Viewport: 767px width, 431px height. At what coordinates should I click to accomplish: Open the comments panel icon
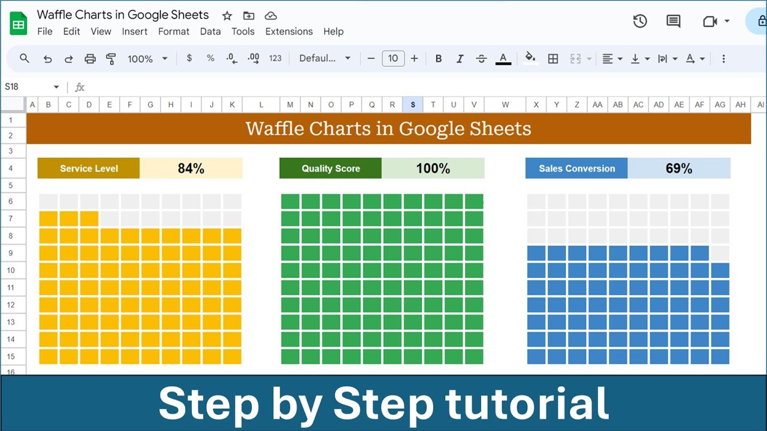tap(674, 21)
